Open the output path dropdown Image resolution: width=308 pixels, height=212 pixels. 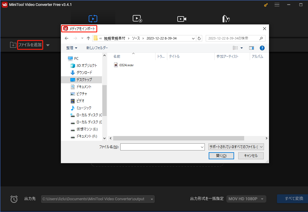coord(152,199)
